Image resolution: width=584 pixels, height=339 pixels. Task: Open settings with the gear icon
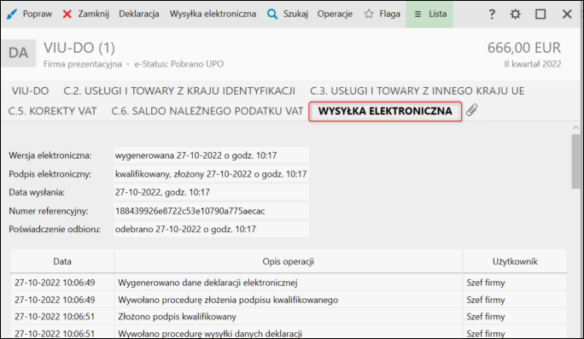(x=516, y=15)
